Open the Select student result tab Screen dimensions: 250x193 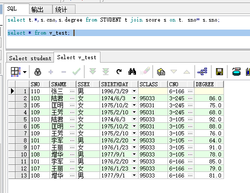click(30, 58)
